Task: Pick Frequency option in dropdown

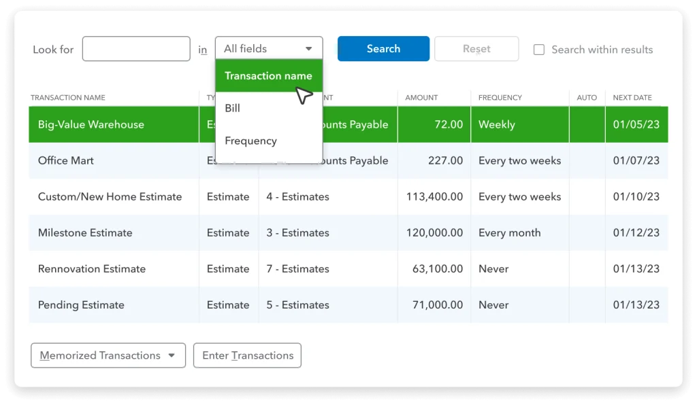Action: coord(269,141)
